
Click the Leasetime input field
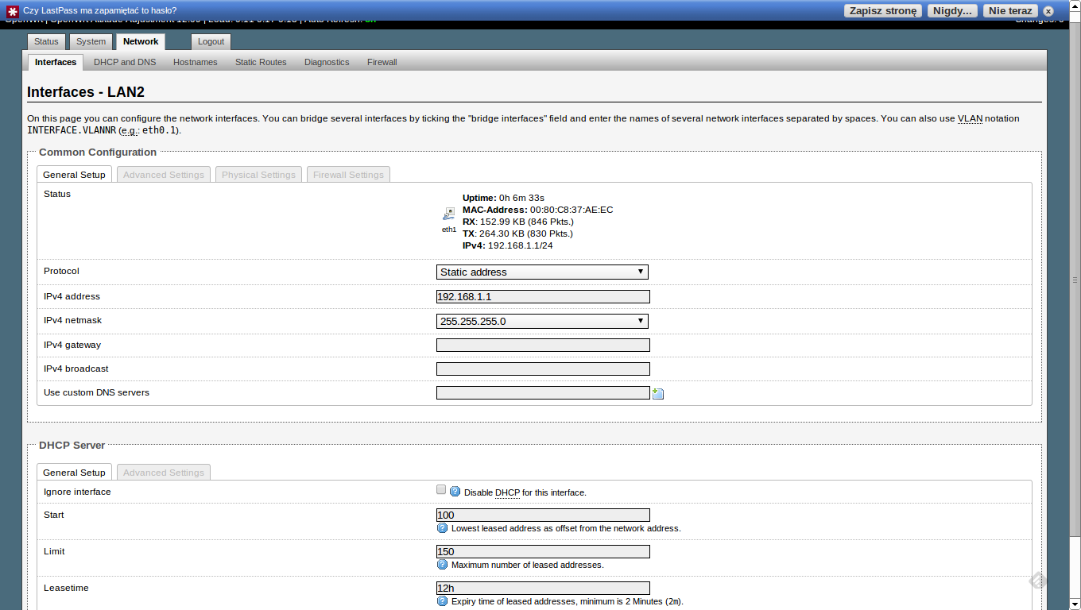coord(543,588)
